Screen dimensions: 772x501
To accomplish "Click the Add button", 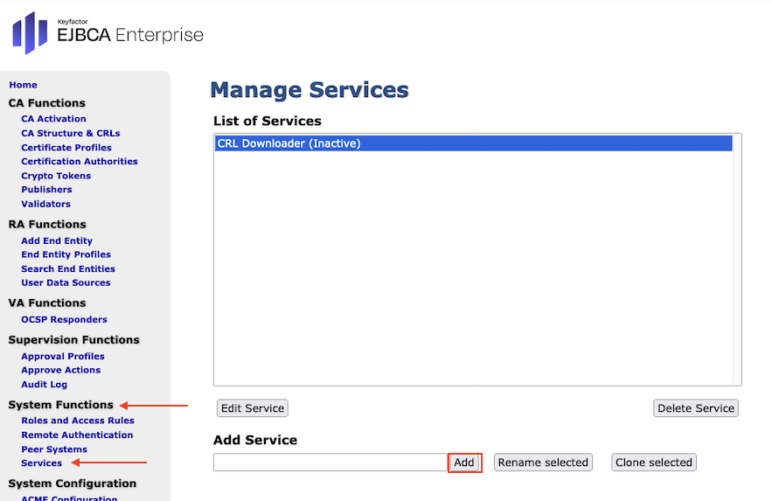I will pos(464,463).
